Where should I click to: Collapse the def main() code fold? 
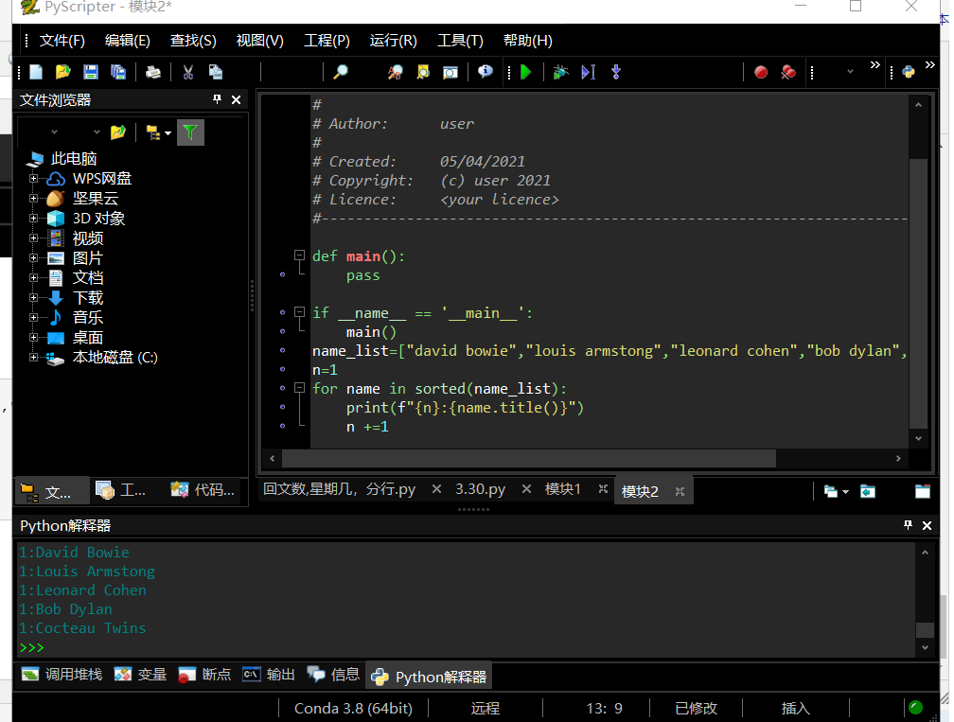click(299, 255)
